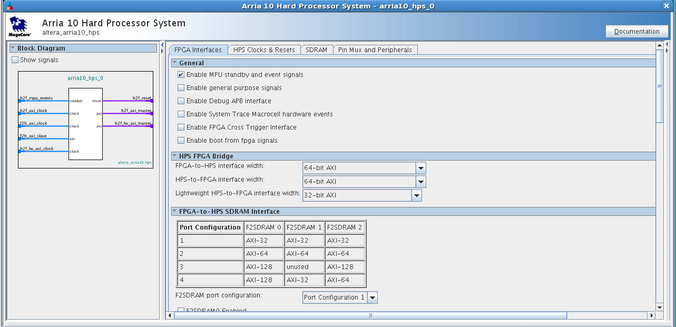The image size is (676, 327).
Task: Collapse the FPGA-to-HPS SDRAM Interface section
Action: (174, 212)
